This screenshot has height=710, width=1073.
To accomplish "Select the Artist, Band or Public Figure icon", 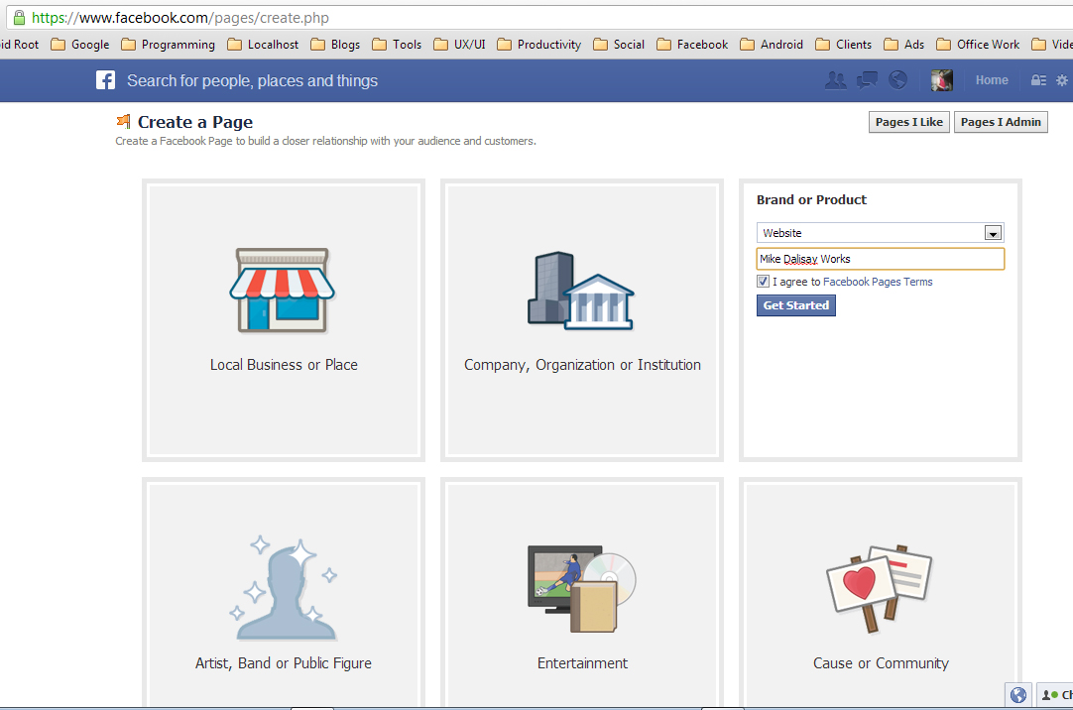I will pos(284,588).
